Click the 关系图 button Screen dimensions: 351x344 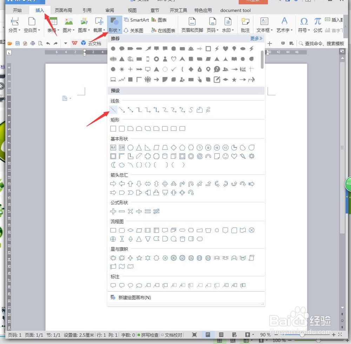[133, 30]
